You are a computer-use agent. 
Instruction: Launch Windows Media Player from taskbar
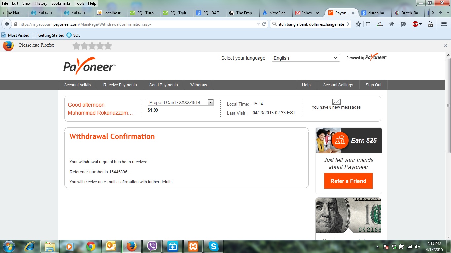69,246
